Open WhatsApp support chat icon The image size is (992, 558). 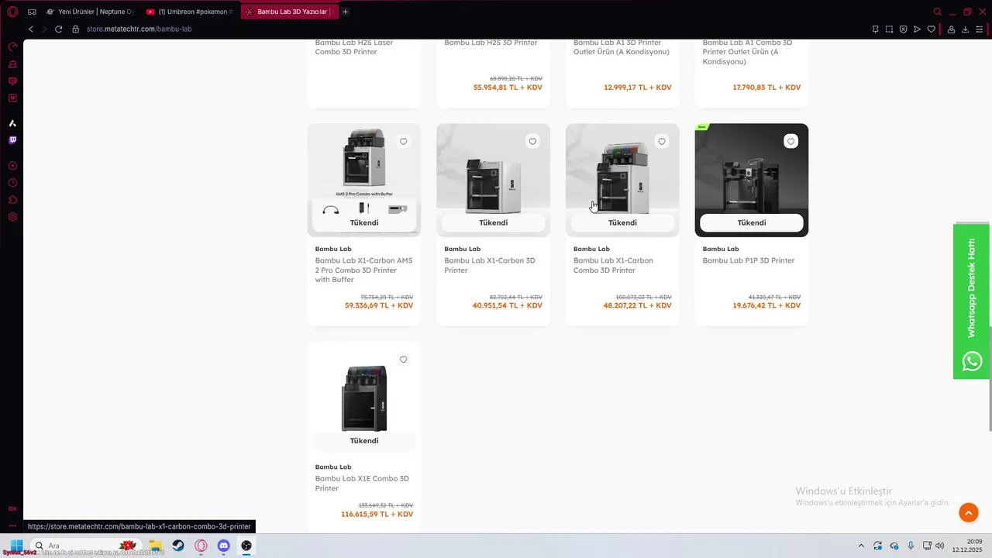[972, 361]
